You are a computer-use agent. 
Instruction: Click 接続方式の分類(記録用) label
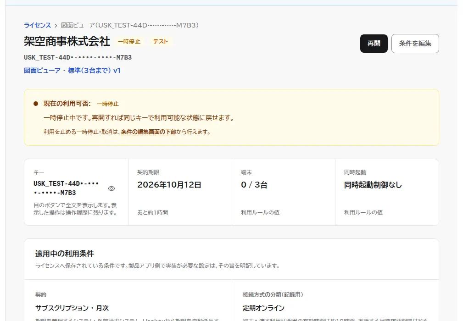click(x=273, y=295)
